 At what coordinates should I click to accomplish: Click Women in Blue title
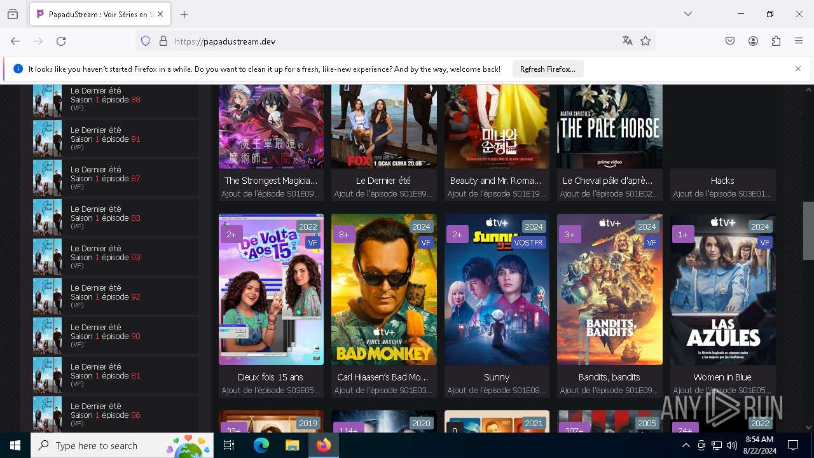point(722,377)
